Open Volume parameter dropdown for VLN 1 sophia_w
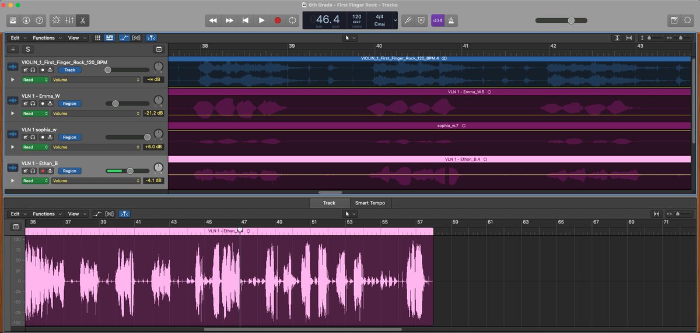The width and height of the screenshot is (700, 333). [x=96, y=147]
